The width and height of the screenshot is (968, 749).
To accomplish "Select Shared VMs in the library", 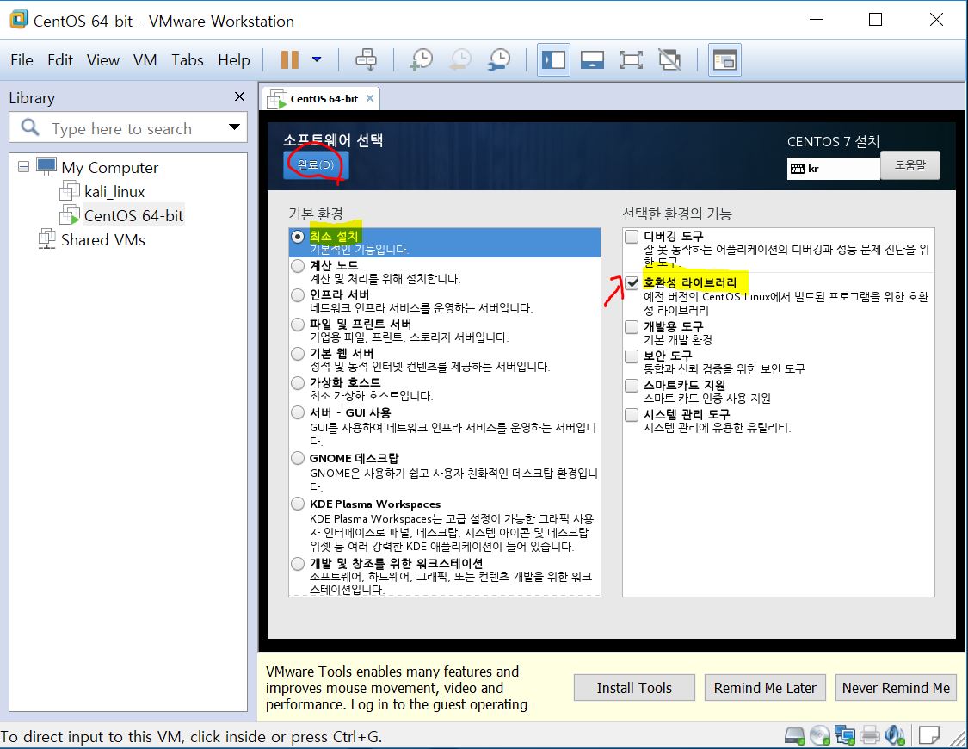I will [x=102, y=239].
